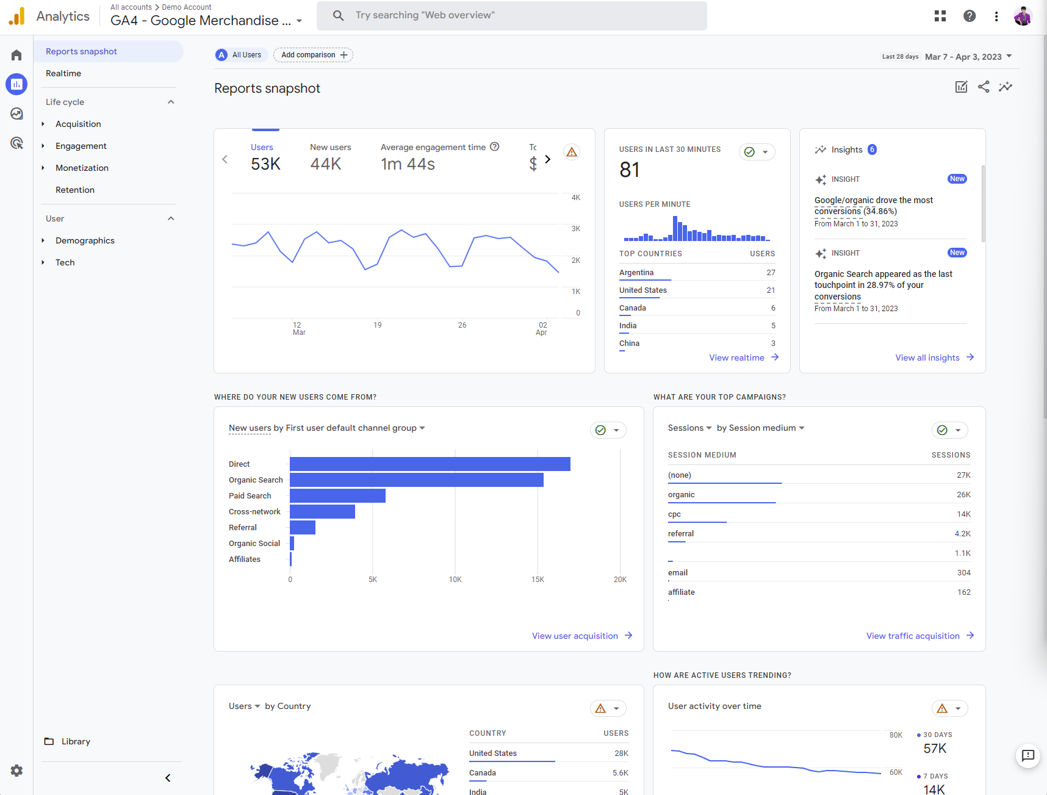The height and width of the screenshot is (795, 1047).
Task: Open the Retention report
Action: point(75,190)
